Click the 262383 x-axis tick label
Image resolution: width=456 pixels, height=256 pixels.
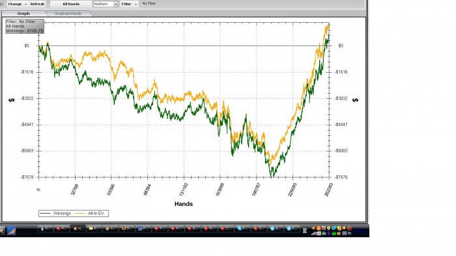click(328, 190)
